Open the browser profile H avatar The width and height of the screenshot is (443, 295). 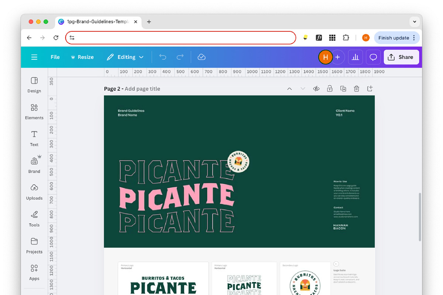(x=366, y=38)
